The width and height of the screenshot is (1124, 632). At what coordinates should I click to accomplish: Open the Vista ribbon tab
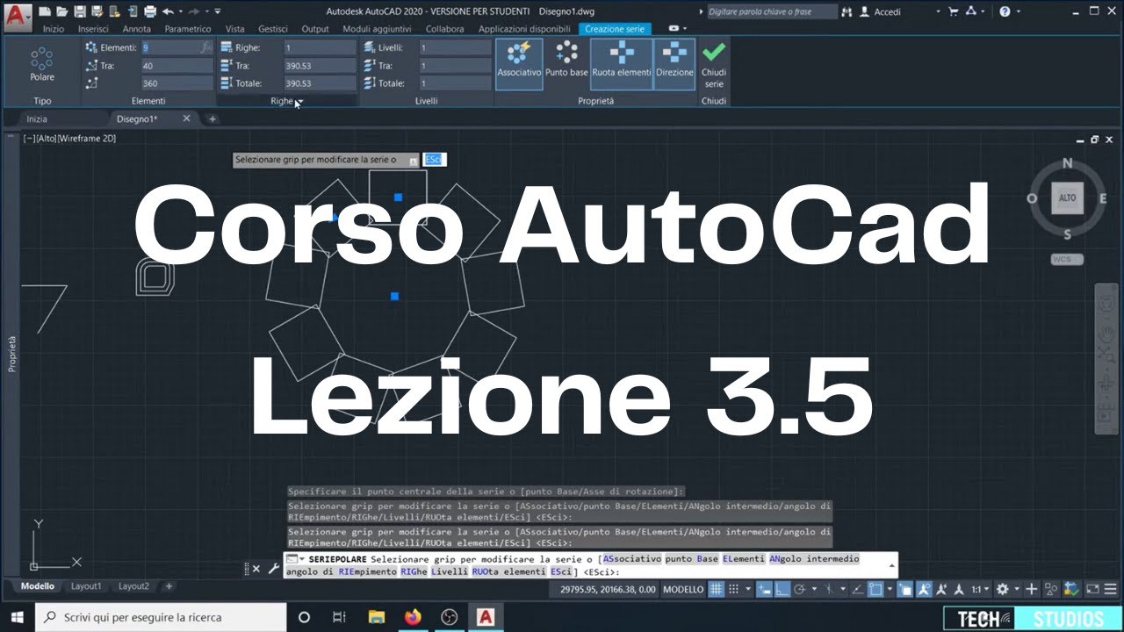234,29
